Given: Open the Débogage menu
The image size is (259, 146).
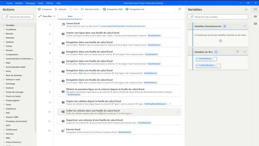Looking at the screenshot, I should pos(30,3).
